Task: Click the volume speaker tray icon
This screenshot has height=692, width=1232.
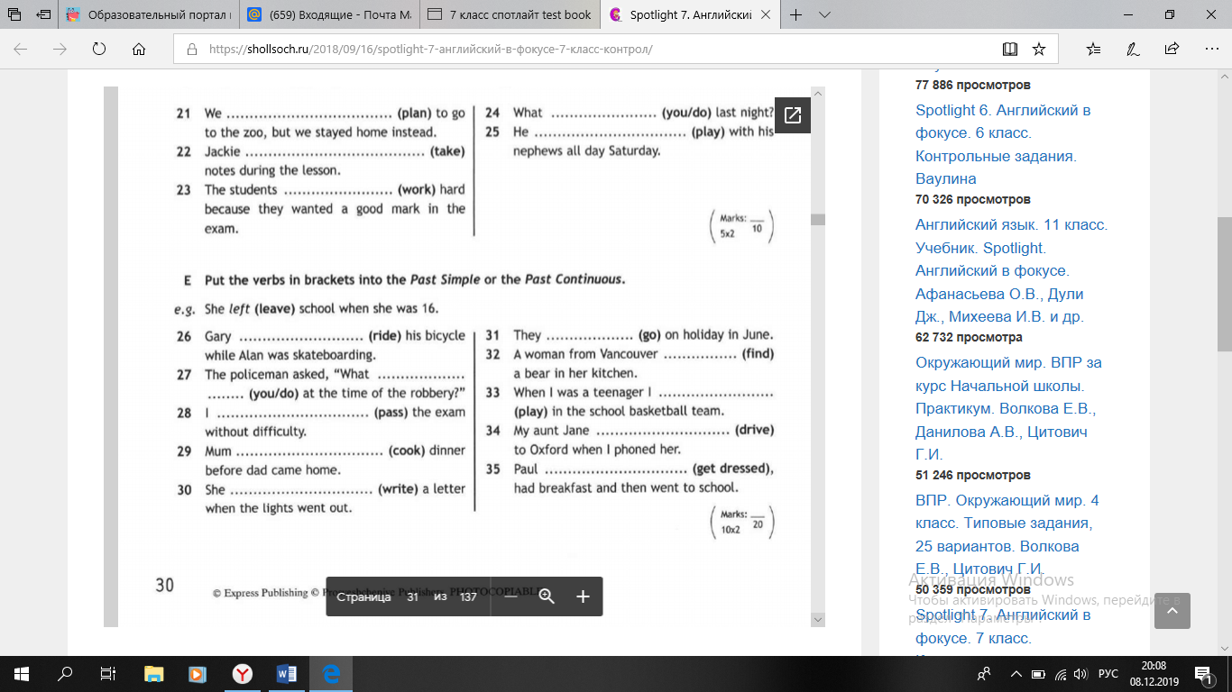Action: tap(1080, 673)
